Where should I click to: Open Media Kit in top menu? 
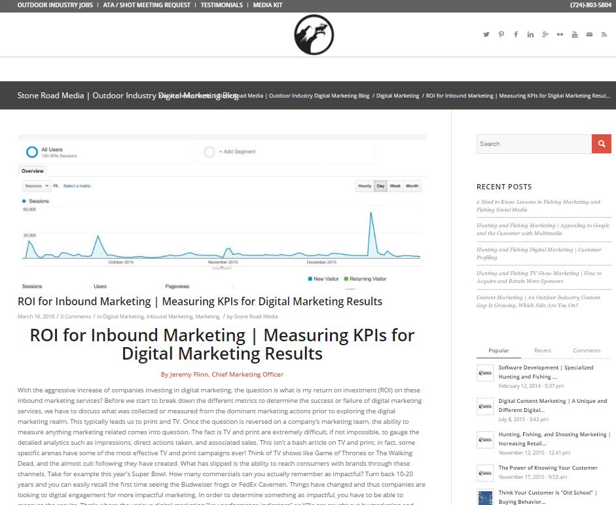(x=268, y=5)
